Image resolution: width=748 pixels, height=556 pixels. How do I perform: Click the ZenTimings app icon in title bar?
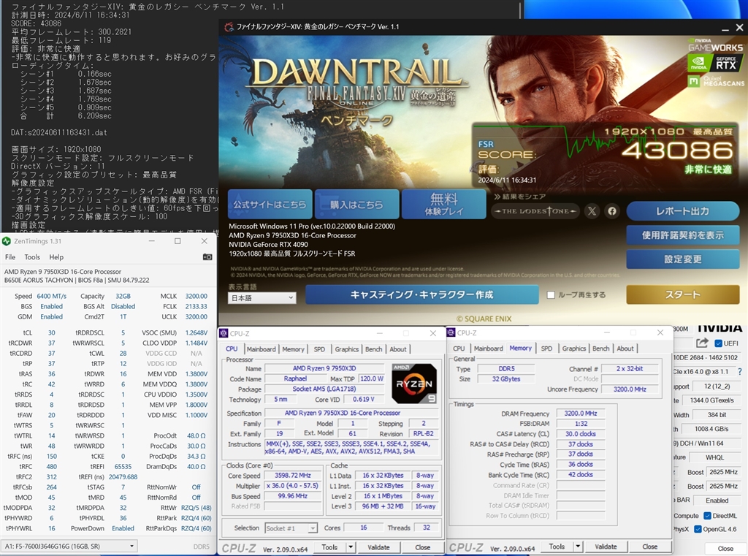tap(7, 241)
